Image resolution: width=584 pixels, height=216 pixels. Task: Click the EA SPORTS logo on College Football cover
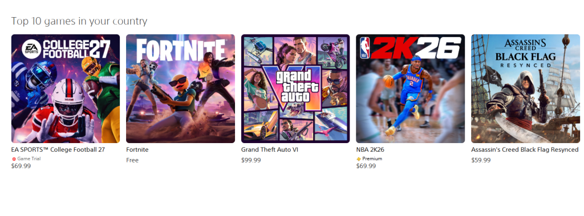[31, 48]
